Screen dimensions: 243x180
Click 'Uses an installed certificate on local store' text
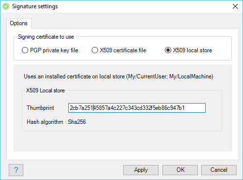[x=118, y=76]
